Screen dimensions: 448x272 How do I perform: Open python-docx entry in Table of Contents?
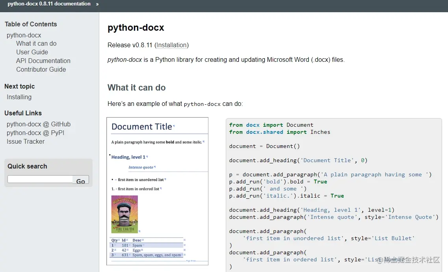click(24, 35)
